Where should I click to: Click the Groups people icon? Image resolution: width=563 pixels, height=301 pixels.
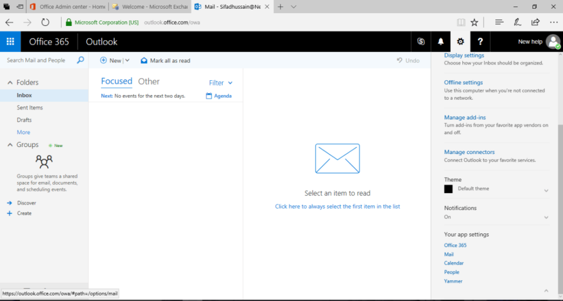coord(44,162)
